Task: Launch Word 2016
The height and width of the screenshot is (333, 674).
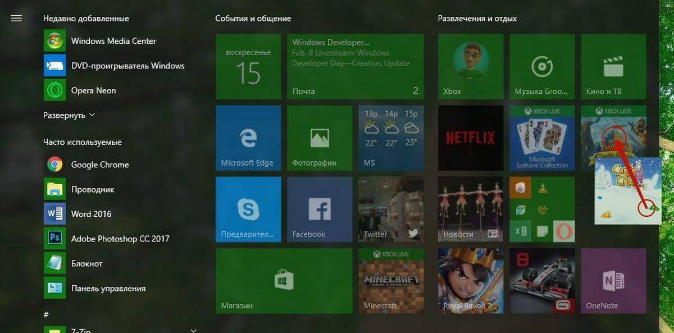Action: (78, 214)
